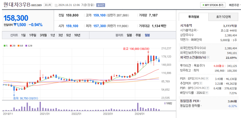The width and height of the screenshot is (241, 118).
Task: Click the 코스피 market badge
Action: pyautogui.click(x=48, y=5)
